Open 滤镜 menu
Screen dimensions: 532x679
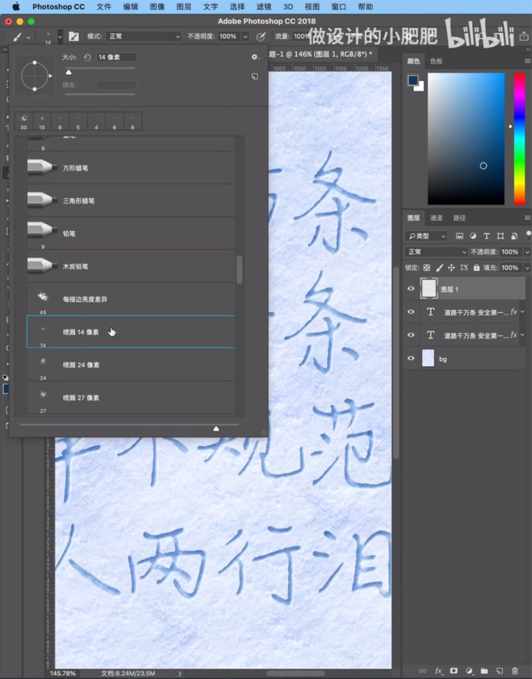264,7
